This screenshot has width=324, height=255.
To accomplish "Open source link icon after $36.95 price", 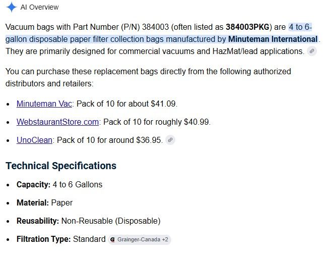I will tap(170, 140).
